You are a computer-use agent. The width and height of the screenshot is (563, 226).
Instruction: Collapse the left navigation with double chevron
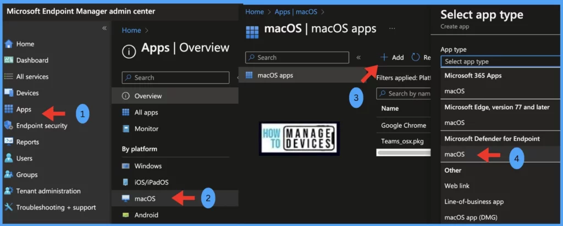pyautogui.click(x=104, y=29)
